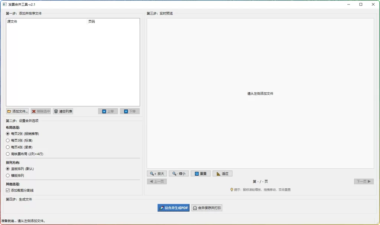Select the 每页2张 (报销推荐) option
The height and width of the screenshot is (225, 380).
click(8, 133)
